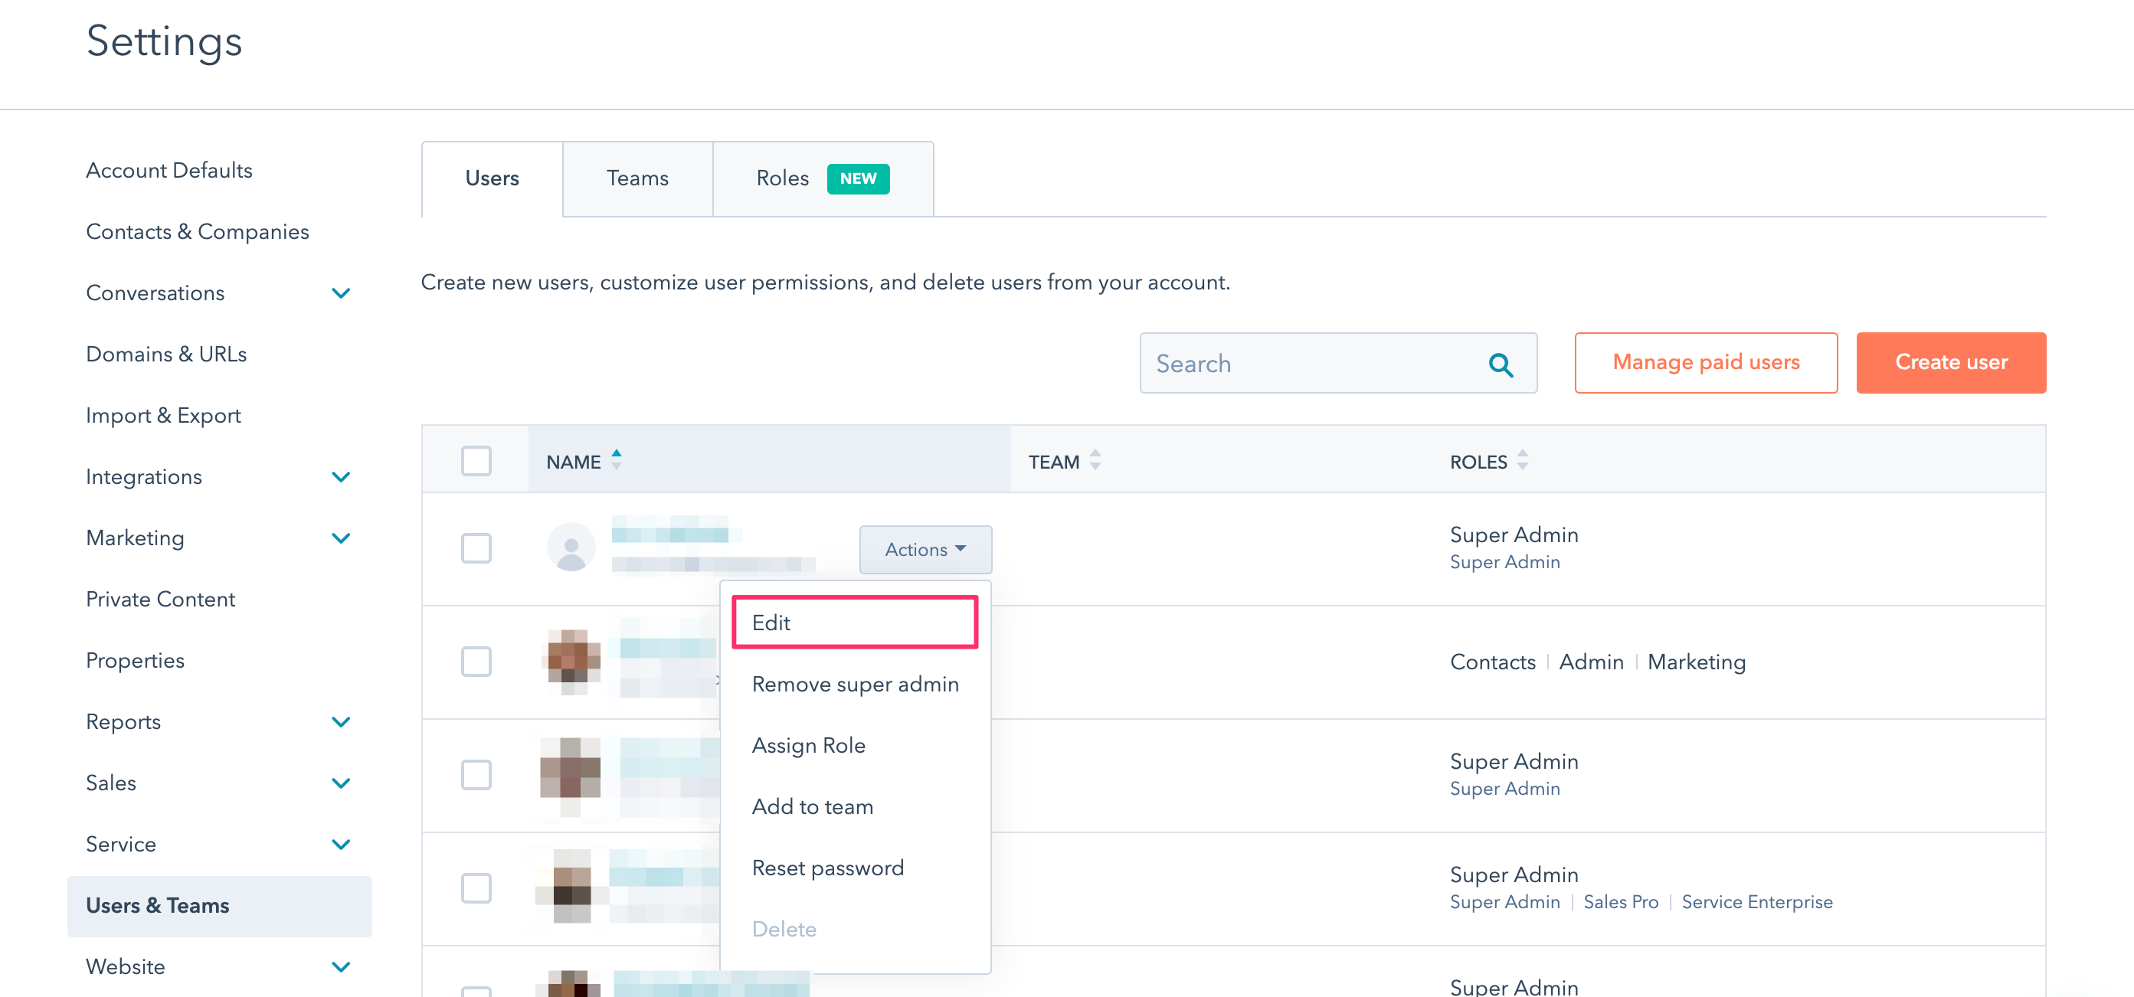Choose Assign Role menu item
Image resolution: width=2134 pixels, height=997 pixels.
(855, 745)
